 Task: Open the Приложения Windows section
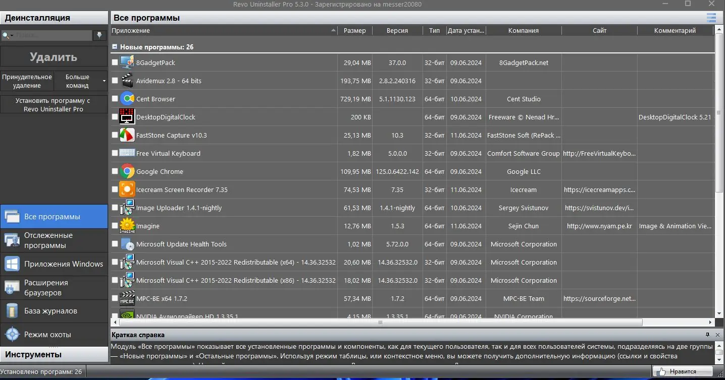coord(54,264)
